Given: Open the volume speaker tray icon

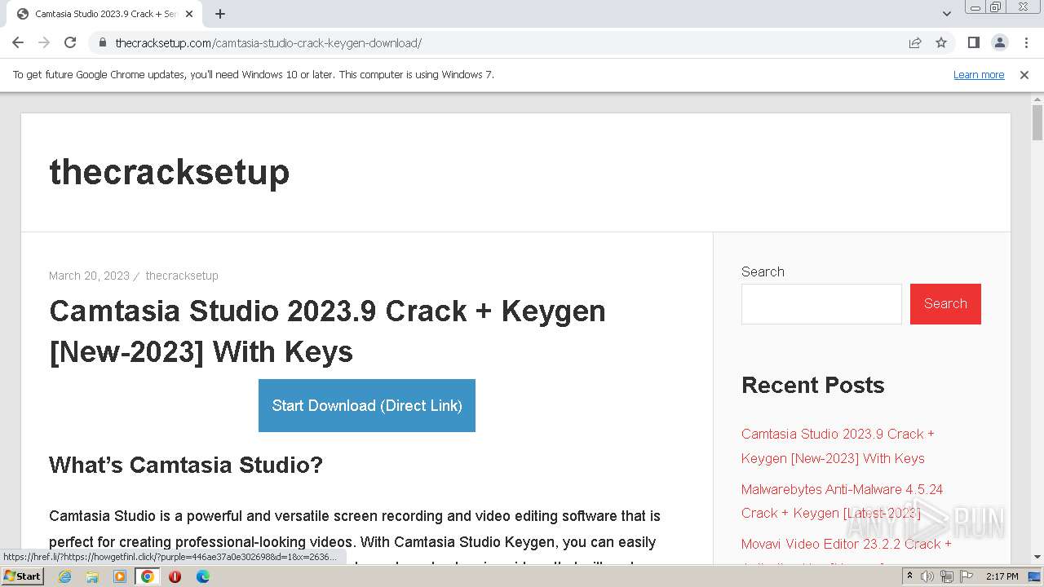Looking at the screenshot, I should 927,576.
